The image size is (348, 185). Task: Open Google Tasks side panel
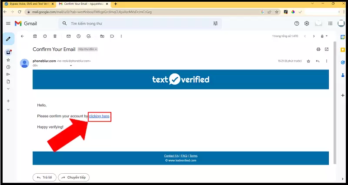tap(343, 63)
